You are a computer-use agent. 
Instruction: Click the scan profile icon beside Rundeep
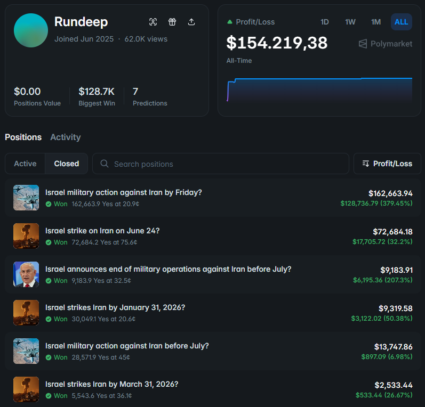pos(153,22)
